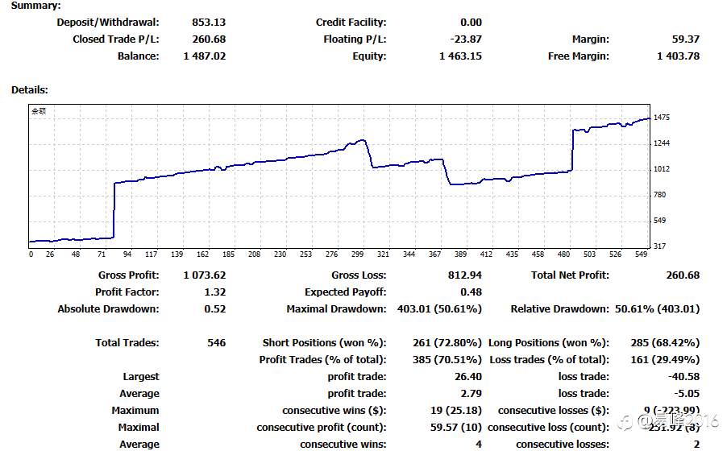The image size is (727, 451).
Task: Click the average loss trade value -5.05
Action: tap(686, 394)
